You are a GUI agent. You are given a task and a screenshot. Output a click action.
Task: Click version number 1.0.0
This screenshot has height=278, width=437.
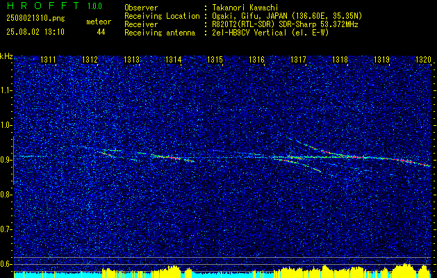[x=94, y=6]
